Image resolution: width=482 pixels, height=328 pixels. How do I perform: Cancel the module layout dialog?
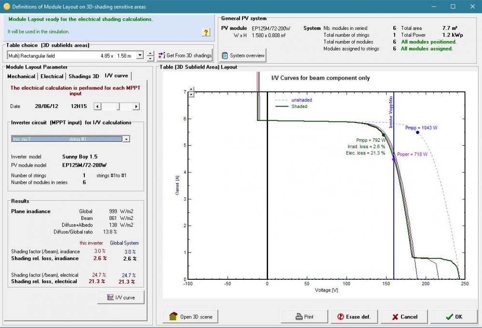tap(404, 317)
